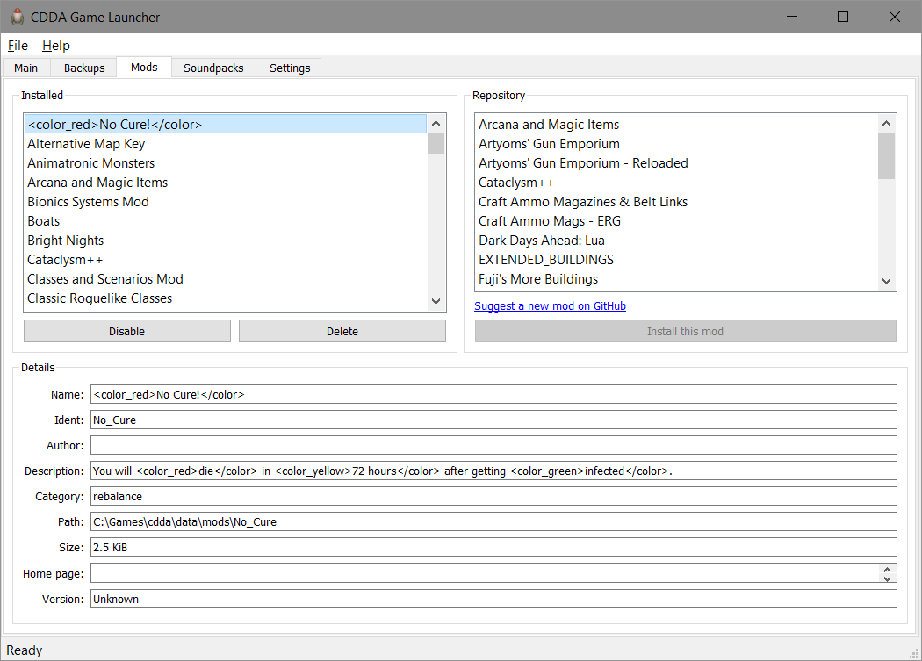Select Artyoms' Gun Emporium - Reloaded
The height and width of the screenshot is (661, 922).
[677, 163]
